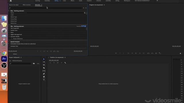Select the Selection tool arrow

tap(44, 59)
